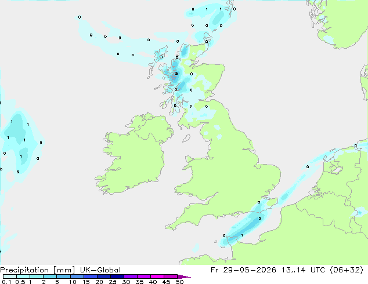Click the "30" legend scale number
Viewport: 368px width, 284px height.
tap(126, 282)
